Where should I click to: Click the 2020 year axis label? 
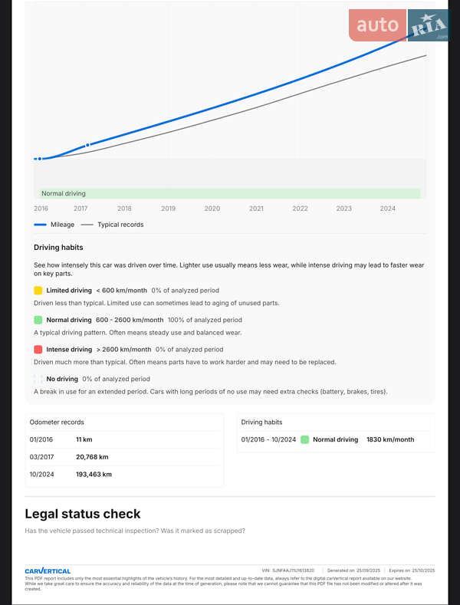(x=212, y=209)
